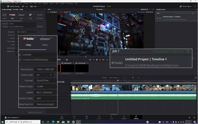Click the viewer scrubber bar handle

[86, 57]
